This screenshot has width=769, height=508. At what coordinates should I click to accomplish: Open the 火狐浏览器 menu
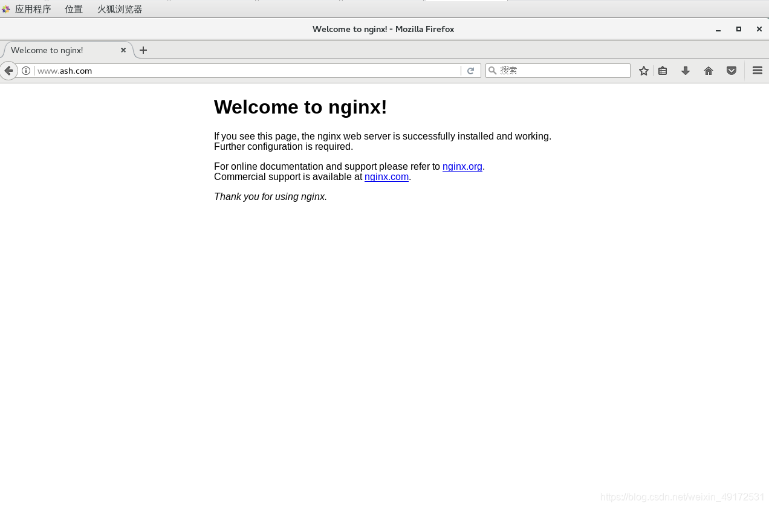[x=120, y=9]
